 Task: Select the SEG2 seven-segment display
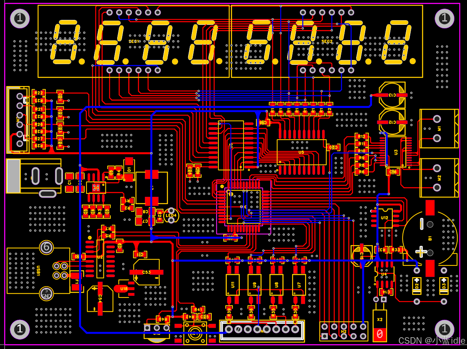click(327, 41)
